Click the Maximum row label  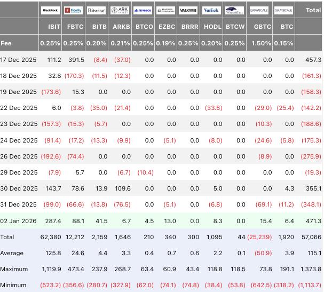pos(14,269)
